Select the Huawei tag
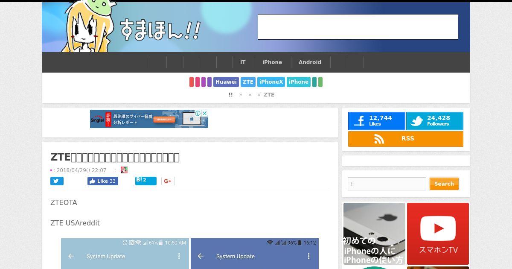Image resolution: width=512 pixels, height=269 pixels. 226,82
